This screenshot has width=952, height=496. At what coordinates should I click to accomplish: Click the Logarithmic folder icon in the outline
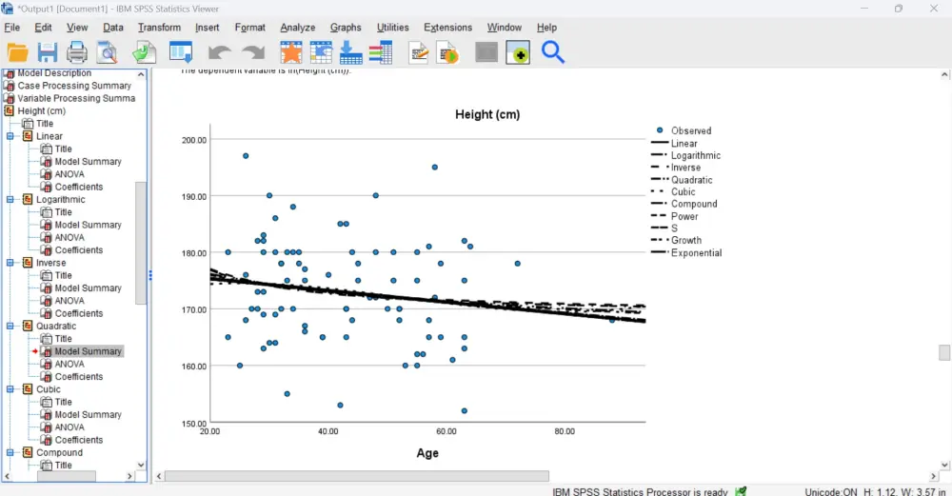[x=28, y=199]
